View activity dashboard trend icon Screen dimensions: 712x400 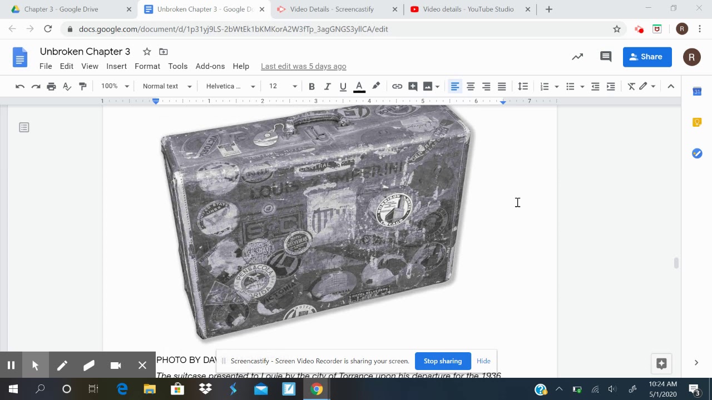tap(577, 57)
